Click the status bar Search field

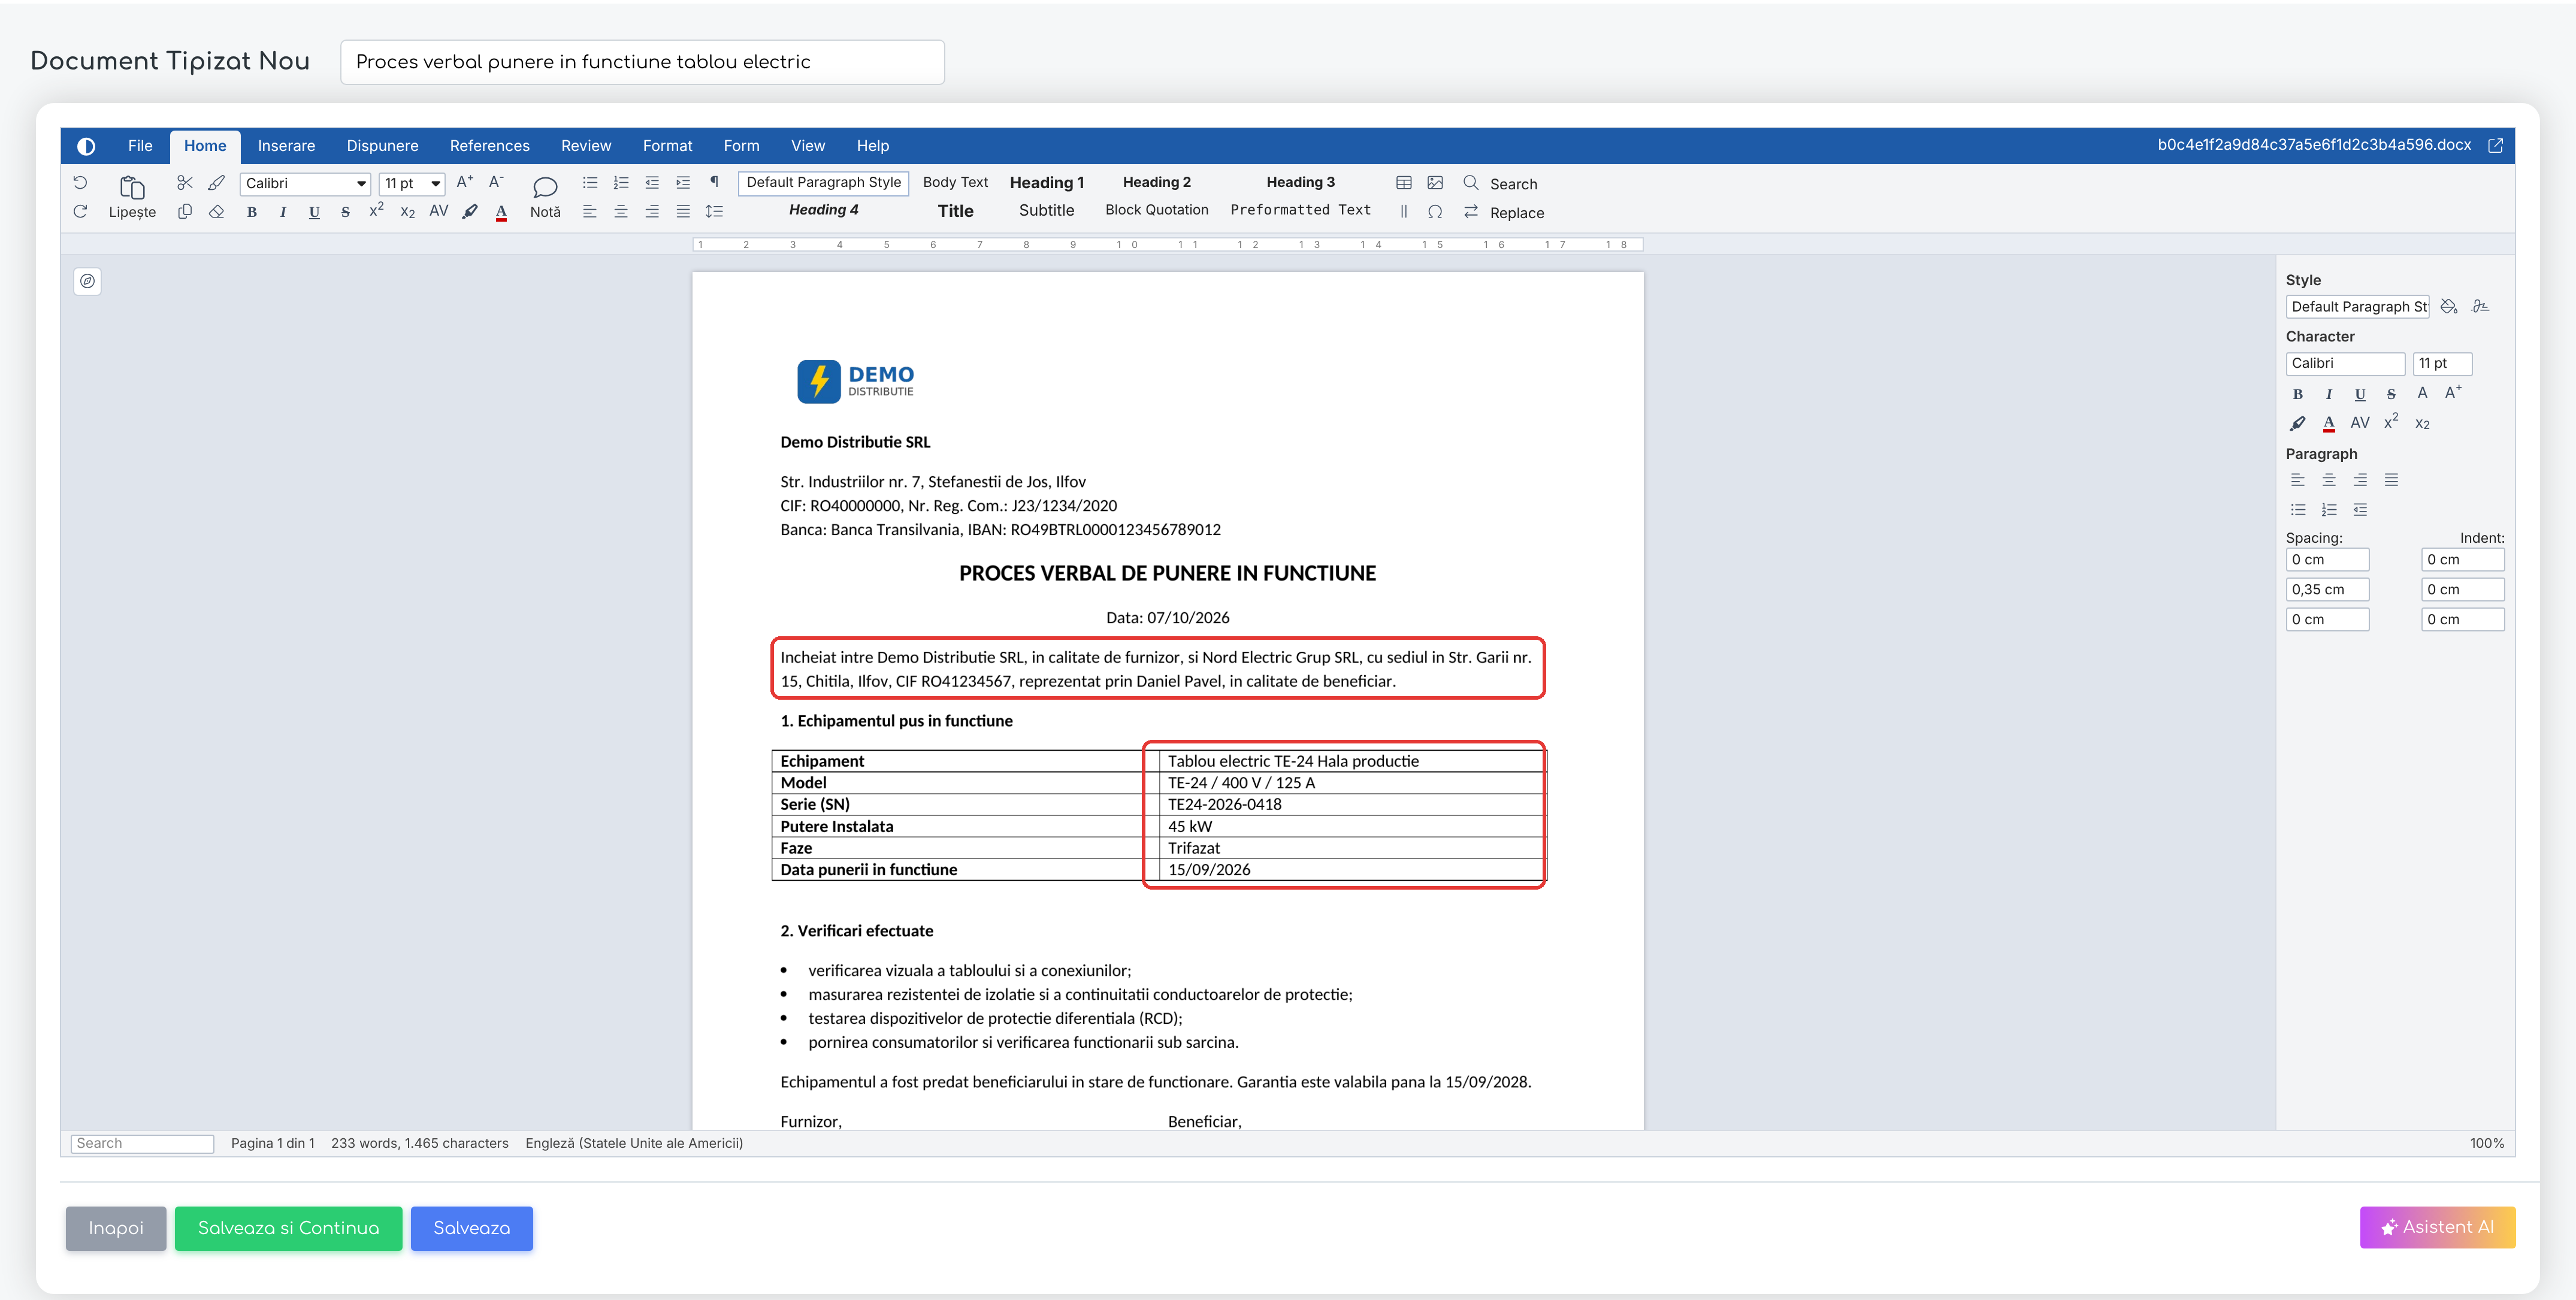point(142,1143)
